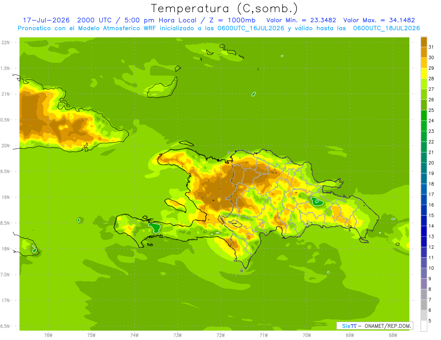The image size is (441, 340).
Task: Click the latitude label '19N'
Action: click(5, 197)
